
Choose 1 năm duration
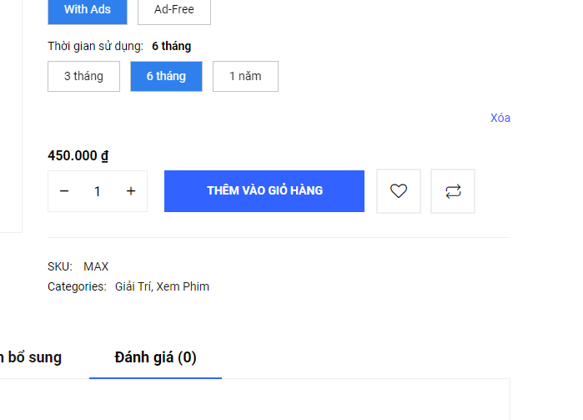click(245, 76)
